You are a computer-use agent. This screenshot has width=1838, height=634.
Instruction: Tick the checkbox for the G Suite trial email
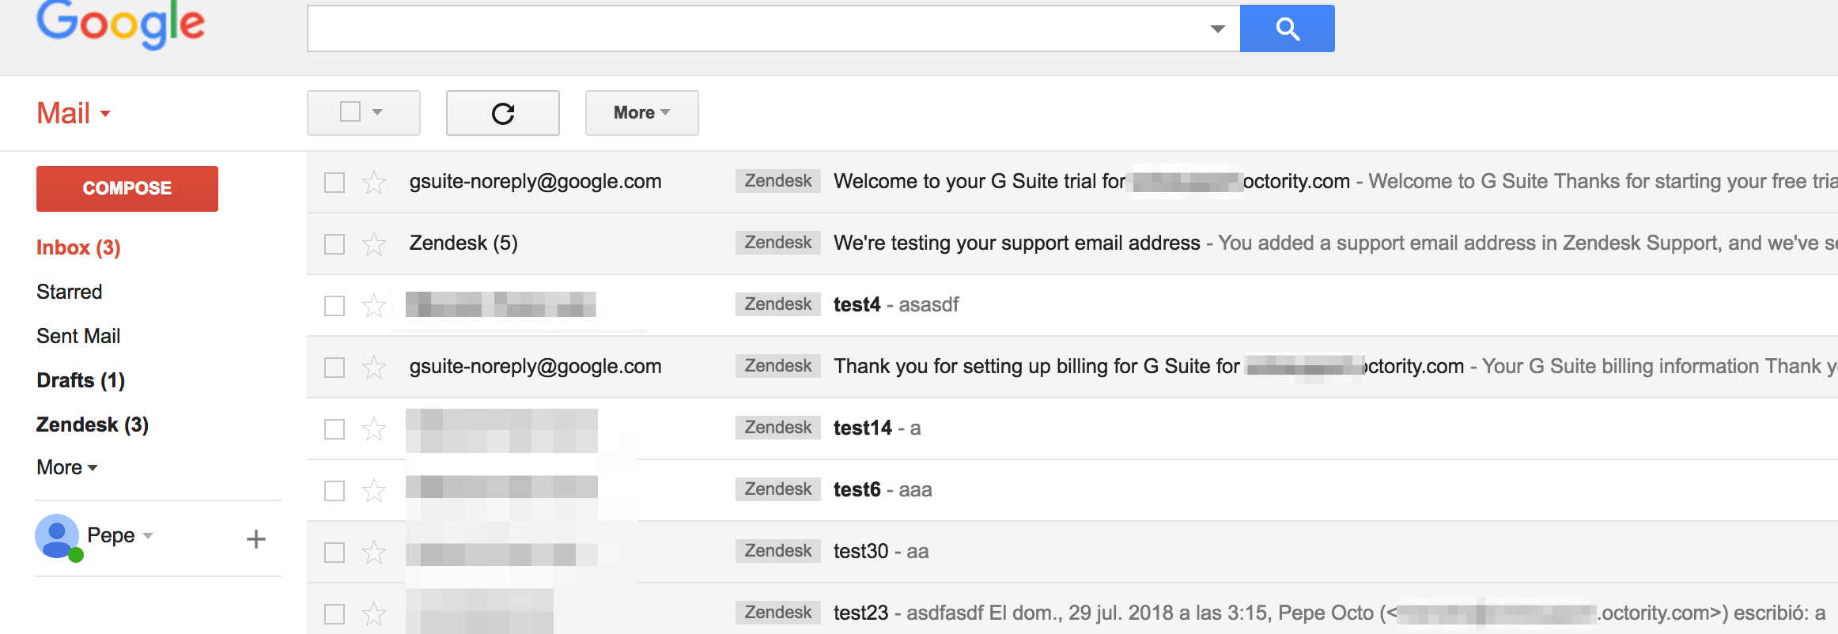pos(335,183)
